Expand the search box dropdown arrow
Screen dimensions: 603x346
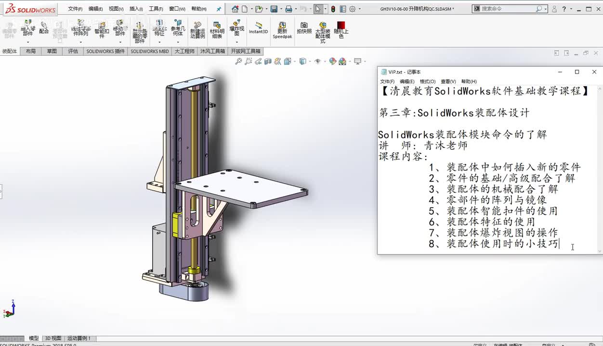(x=545, y=9)
